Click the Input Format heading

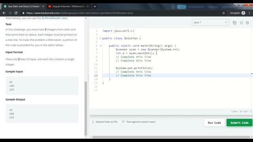click(14, 52)
